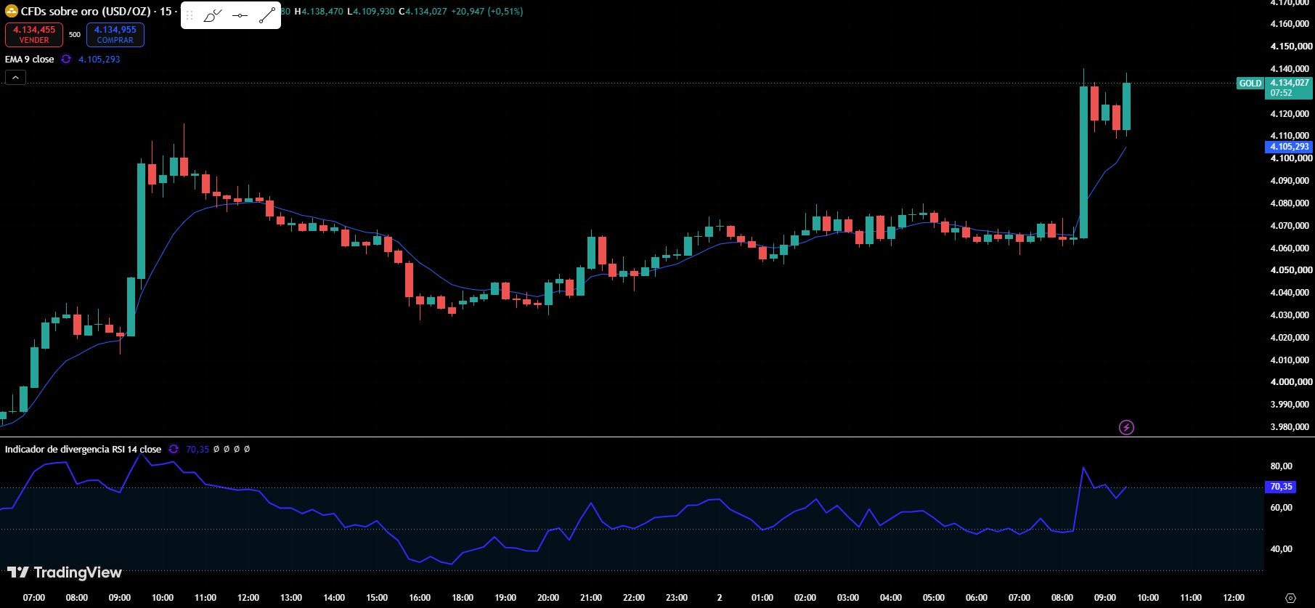Viewport: 1315px width, 608px height.
Task: Click the gold symbol logo icon
Action: [11, 11]
